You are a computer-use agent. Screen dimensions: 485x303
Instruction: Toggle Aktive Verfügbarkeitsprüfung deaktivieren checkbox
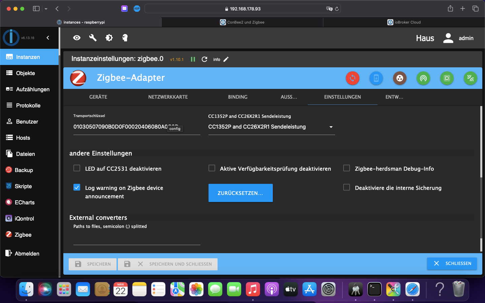[212, 168]
